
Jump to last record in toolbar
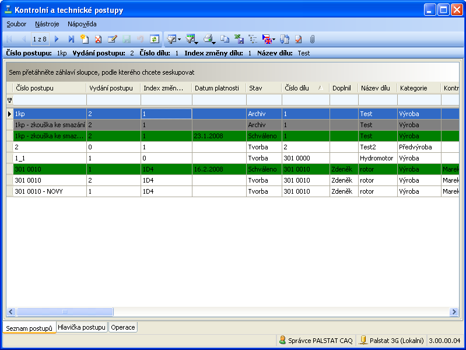71,39
